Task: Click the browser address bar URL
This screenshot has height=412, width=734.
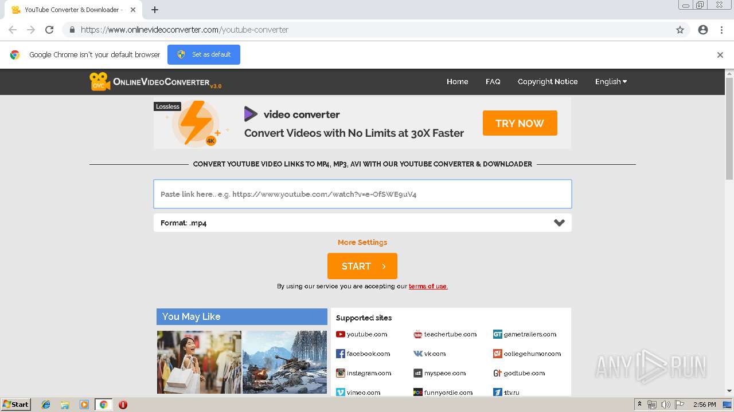Action: (x=185, y=30)
